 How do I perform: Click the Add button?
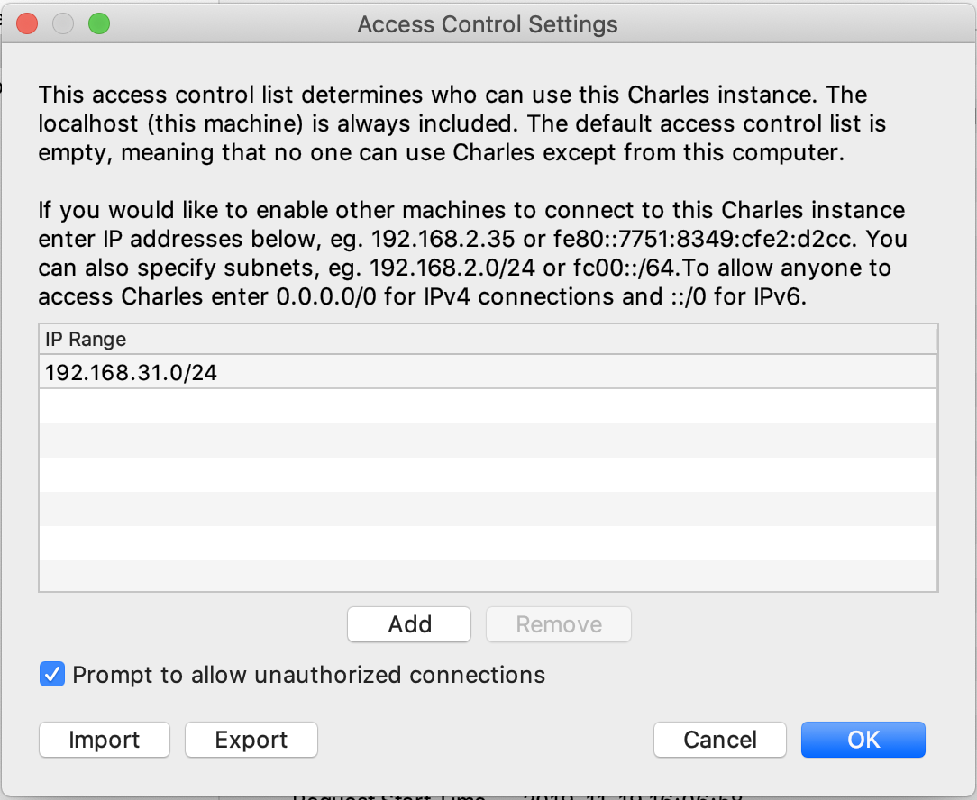409,624
